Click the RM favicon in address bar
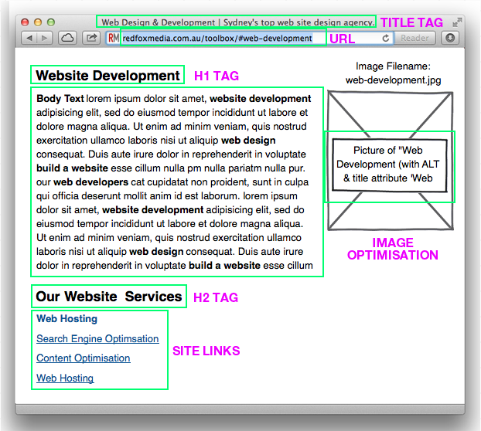Screen dimensions: 481x431 [x=114, y=38]
